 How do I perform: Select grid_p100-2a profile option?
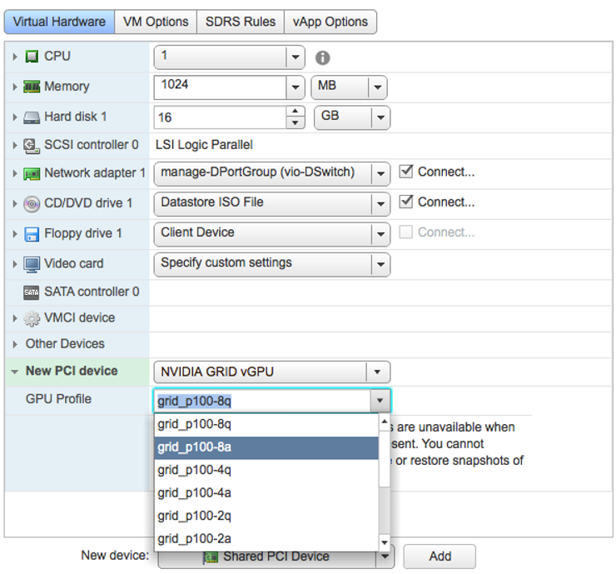pos(266,539)
